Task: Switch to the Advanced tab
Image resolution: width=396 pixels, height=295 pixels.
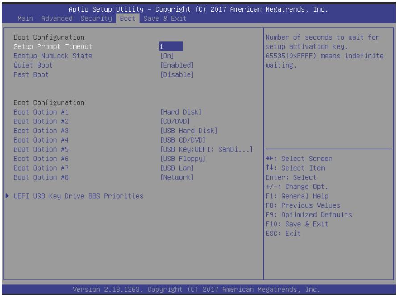Action: [57, 19]
